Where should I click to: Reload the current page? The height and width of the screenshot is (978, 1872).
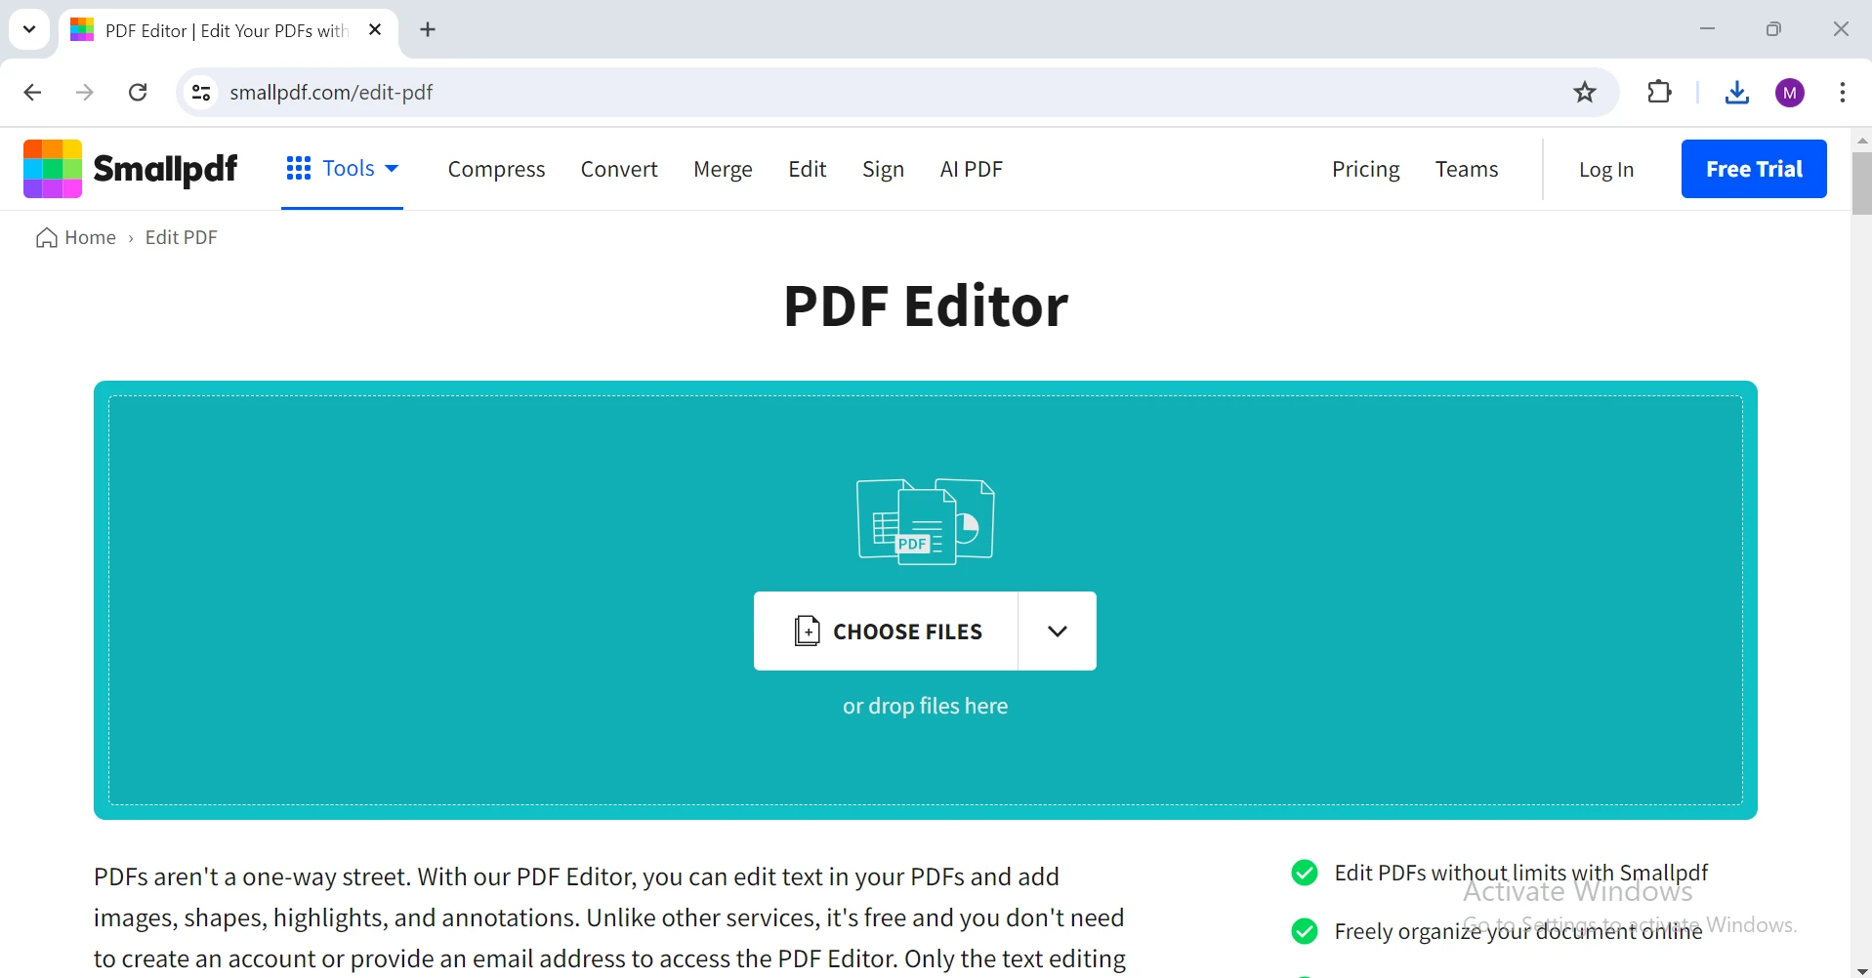click(138, 92)
